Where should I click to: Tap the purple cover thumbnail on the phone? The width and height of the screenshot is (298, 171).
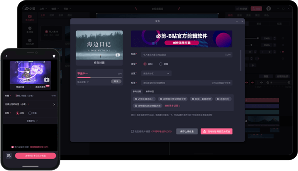pyautogui.click(x=30, y=72)
